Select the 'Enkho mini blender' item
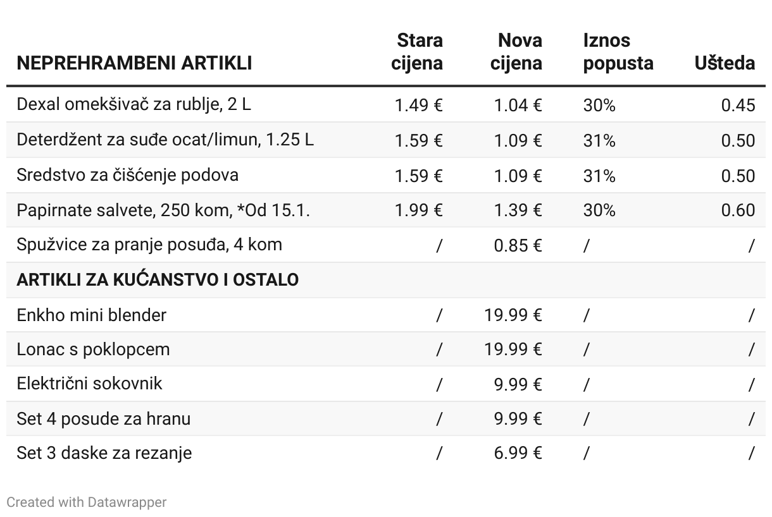 (92, 315)
